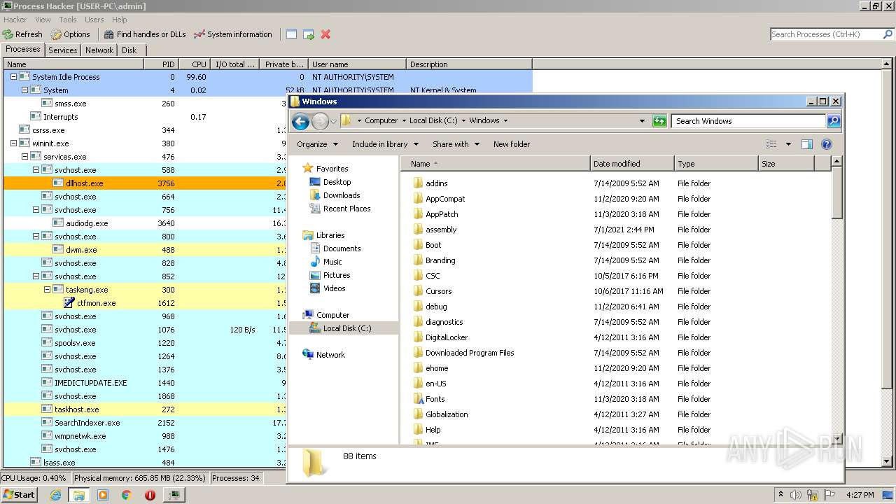Click the red Opera taskbar icon
Image resolution: width=896 pixels, height=504 pixels.
(x=150, y=495)
